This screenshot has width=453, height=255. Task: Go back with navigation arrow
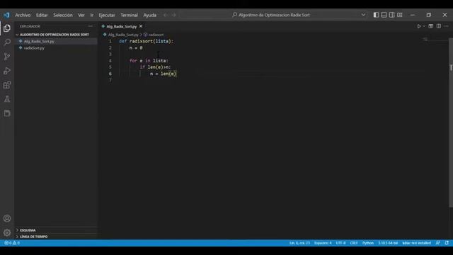(166, 15)
